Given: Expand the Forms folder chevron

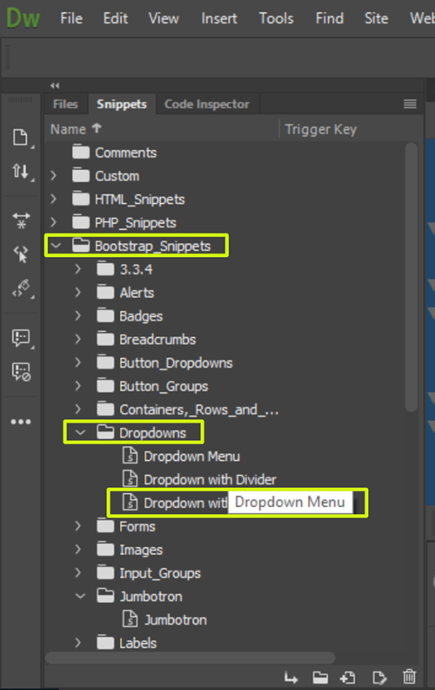Looking at the screenshot, I should (x=78, y=526).
